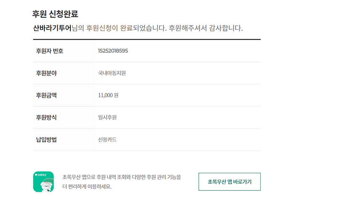The height and width of the screenshot is (211, 360).
Task: Select the 국내아동지원 value
Action: click(112, 73)
